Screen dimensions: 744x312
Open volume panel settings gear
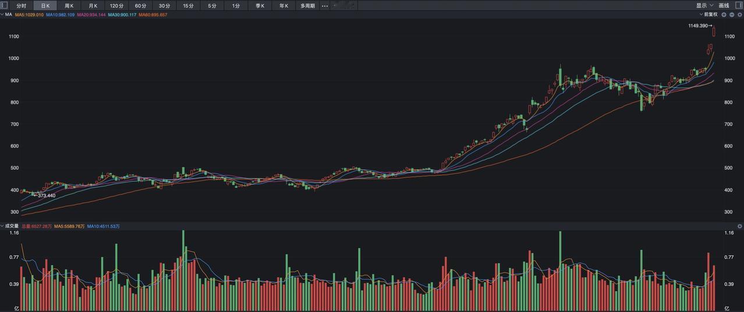click(740, 226)
